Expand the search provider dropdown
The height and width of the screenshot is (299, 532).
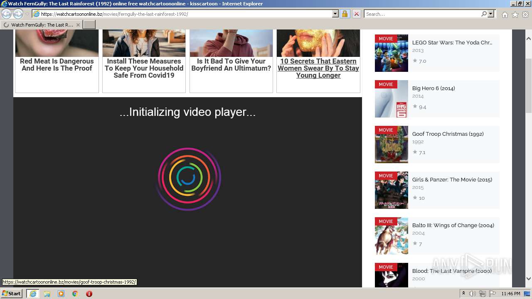pyautogui.click(x=491, y=14)
